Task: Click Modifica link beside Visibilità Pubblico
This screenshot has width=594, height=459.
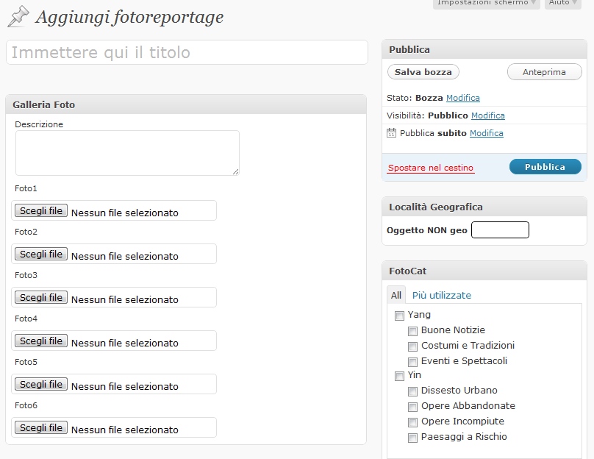Action: [x=487, y=115]
